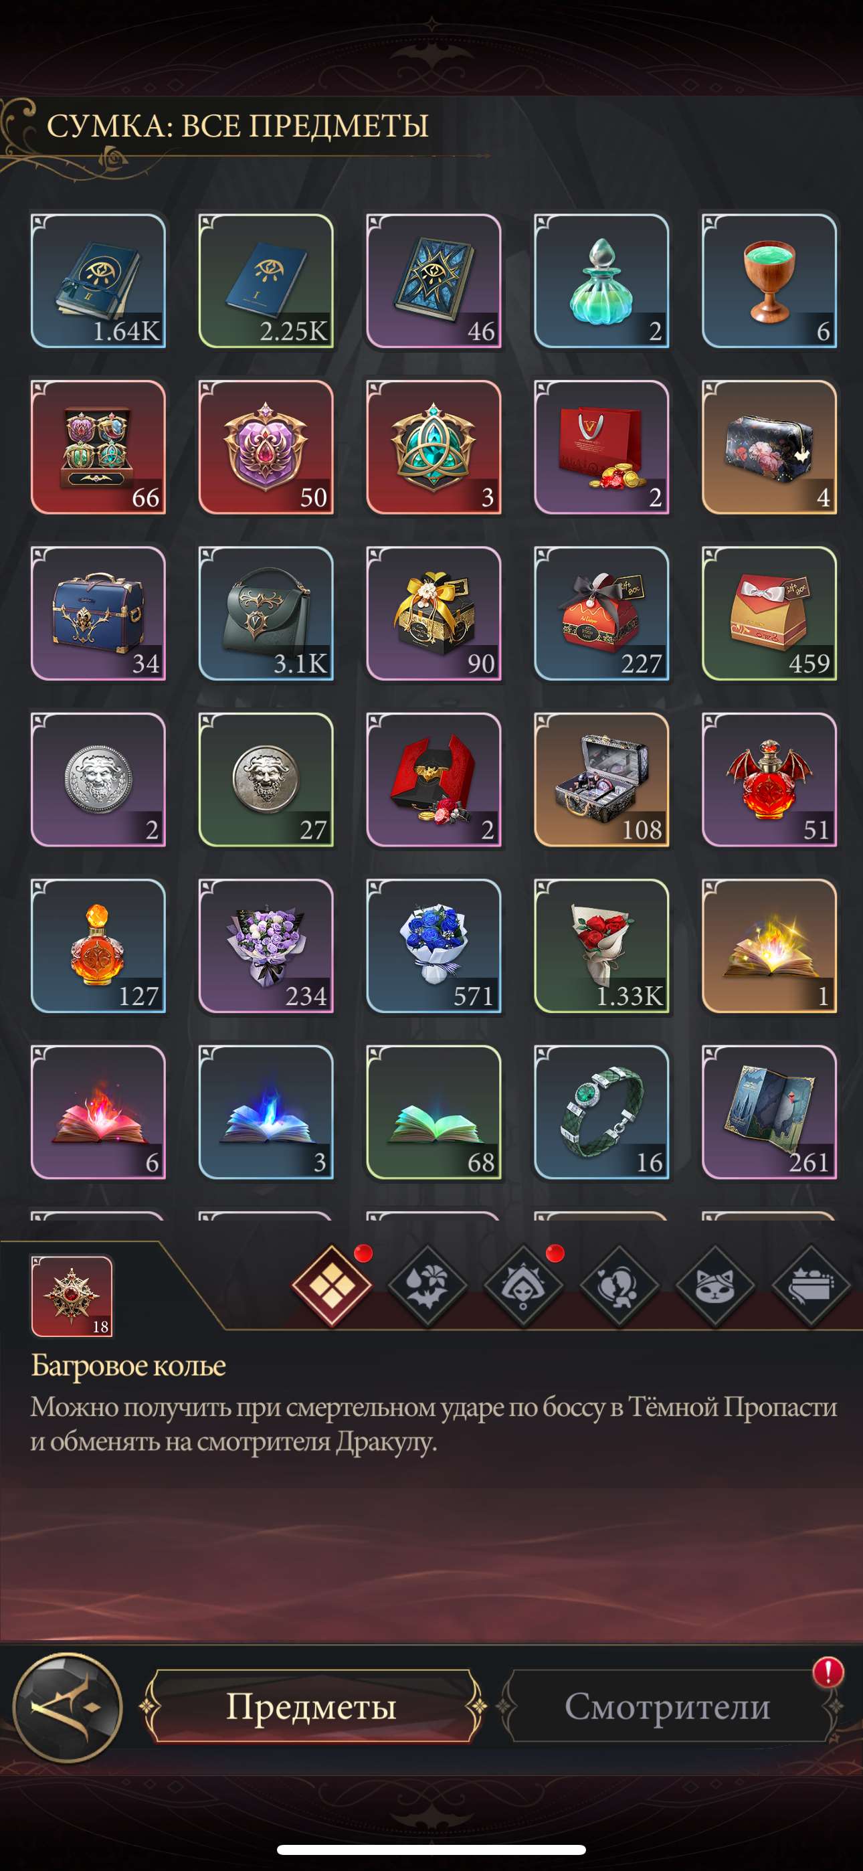Select the blue roses bouquet with 571
The height and width of the screenshot is (1871, 863).
(x=434, y=946)
